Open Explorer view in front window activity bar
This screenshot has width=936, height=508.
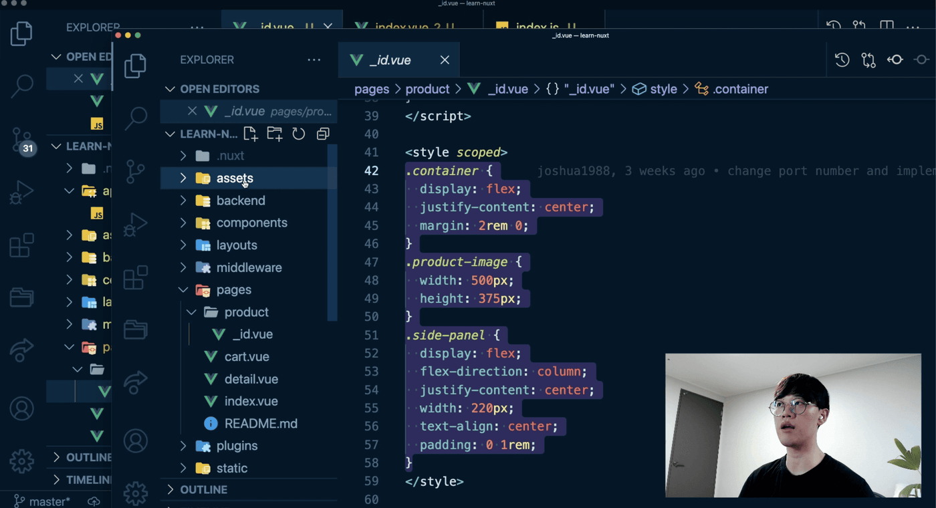(x=135, y=66)
